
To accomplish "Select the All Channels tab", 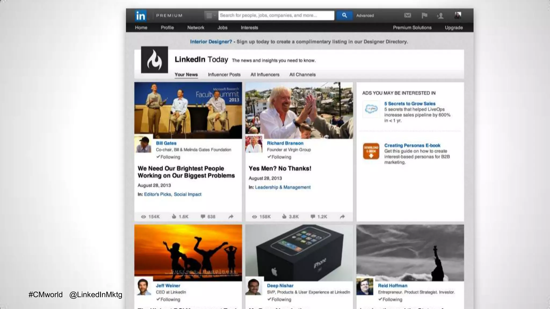I will pos(302,75).
